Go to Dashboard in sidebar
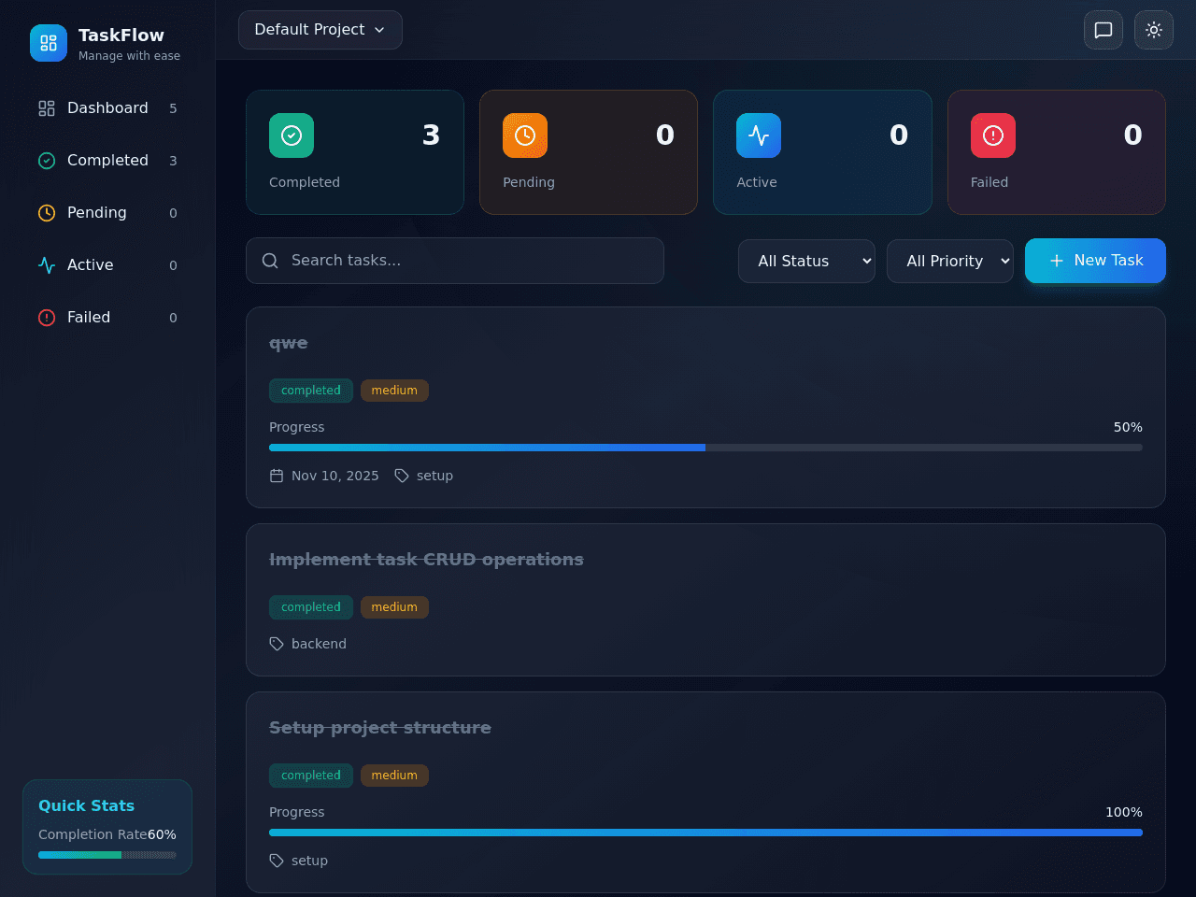This screenshot has width=1196, height=897. tap(107, 108)
